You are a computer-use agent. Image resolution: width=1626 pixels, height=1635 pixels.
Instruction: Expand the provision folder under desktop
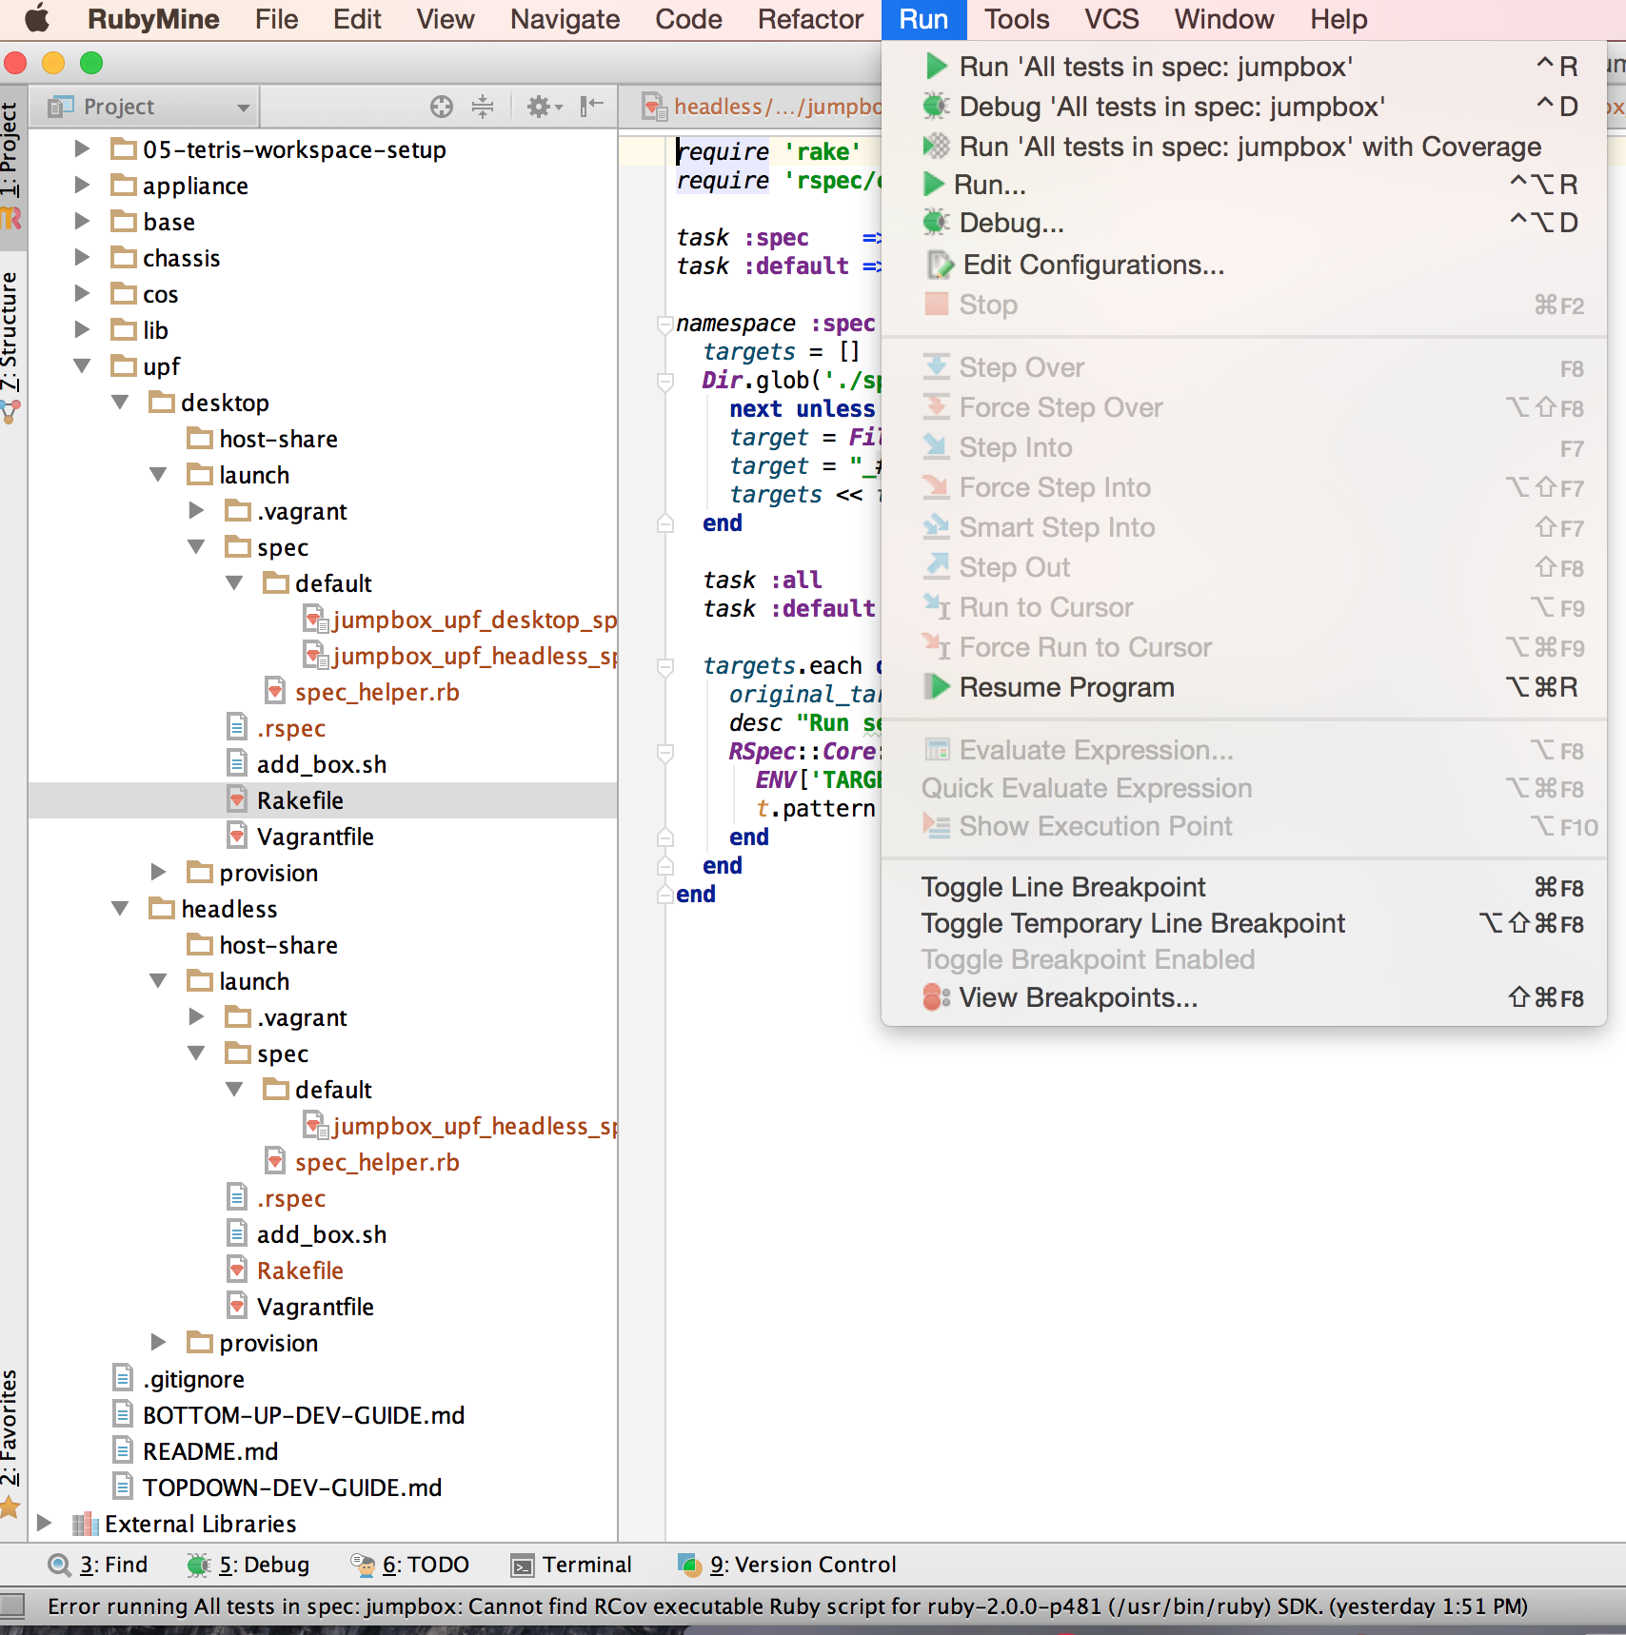coord(159,873)
